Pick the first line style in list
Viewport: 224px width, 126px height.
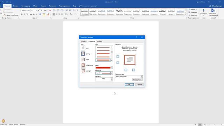(x=103, y=48)
